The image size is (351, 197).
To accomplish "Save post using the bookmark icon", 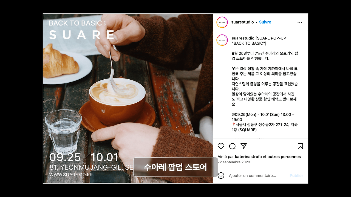I will pyautogui.click(x=300, y=146).
